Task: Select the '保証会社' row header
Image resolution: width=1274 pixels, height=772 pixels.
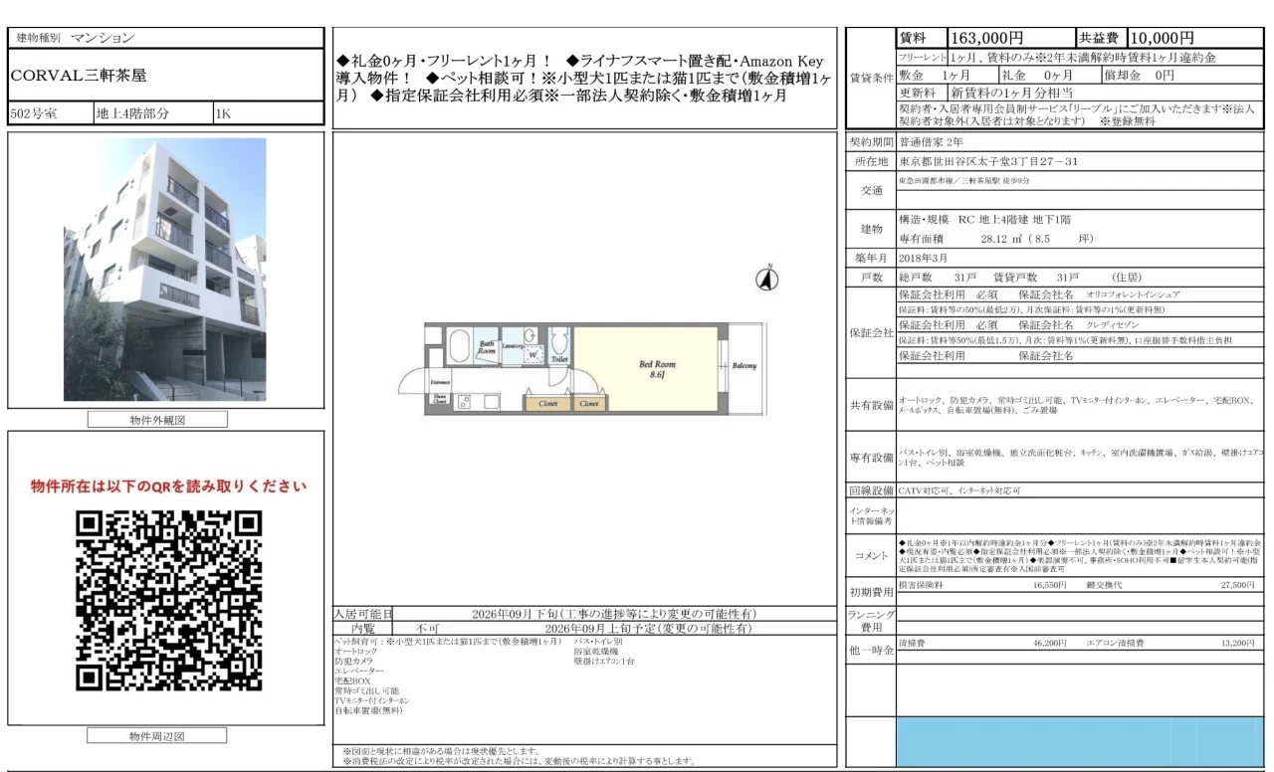Action: point(871,332)
